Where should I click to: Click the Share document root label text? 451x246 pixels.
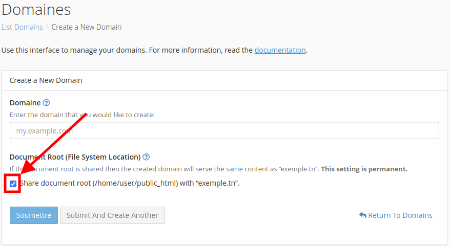pyautogui.click(x=130, y=183)
